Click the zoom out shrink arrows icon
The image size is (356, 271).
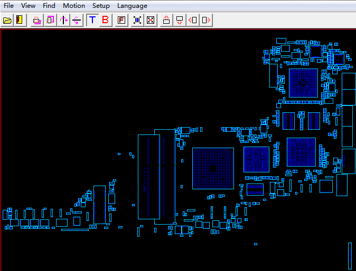click(x=151, y=20)
